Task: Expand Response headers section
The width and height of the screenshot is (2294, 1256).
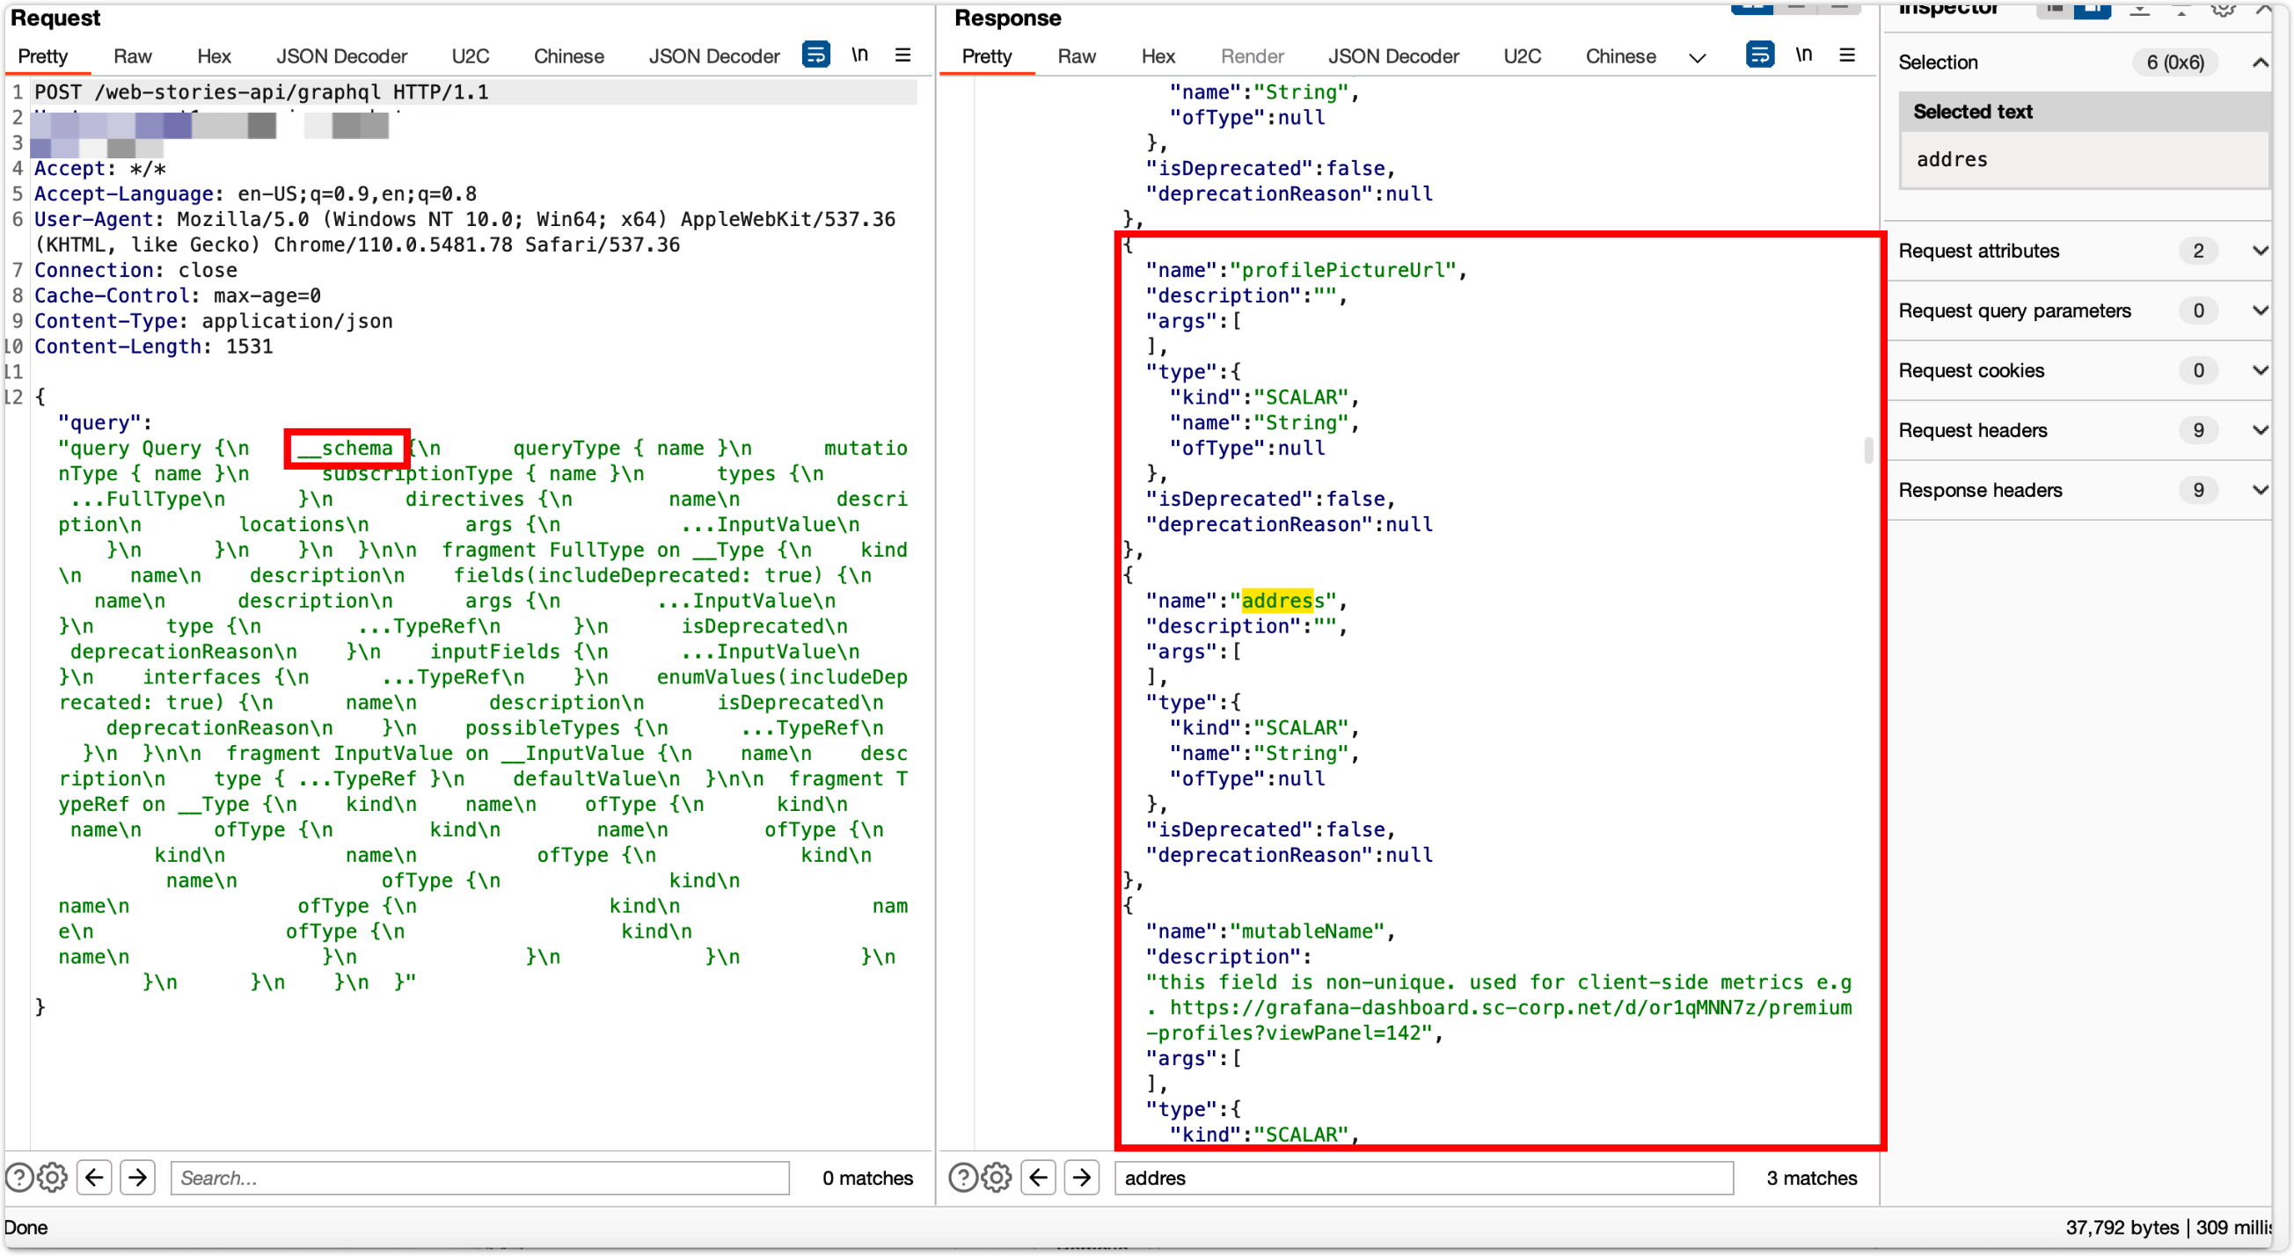Action: pos(2261,489)
